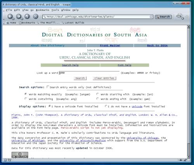Toggle the online/offline status icon
The height and width of the screenshot is (165, 194).
coord(181,160)
